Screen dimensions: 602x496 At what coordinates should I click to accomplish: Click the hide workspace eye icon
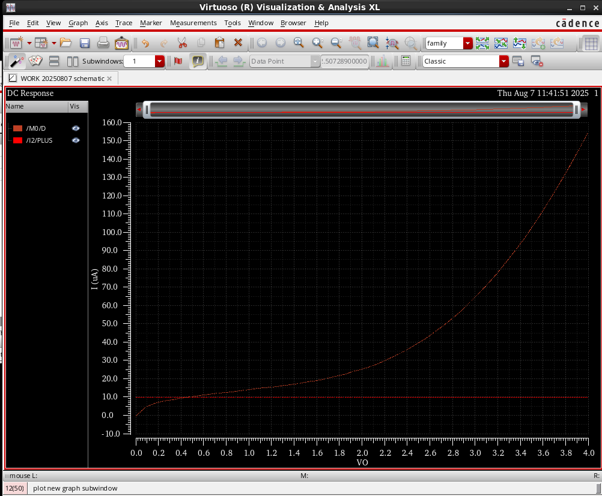[x=537, y=61]
